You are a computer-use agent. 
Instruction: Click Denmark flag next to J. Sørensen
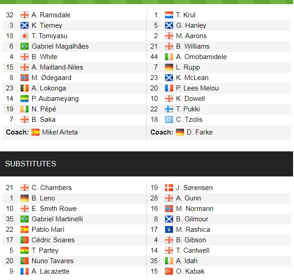coord(169,188)
